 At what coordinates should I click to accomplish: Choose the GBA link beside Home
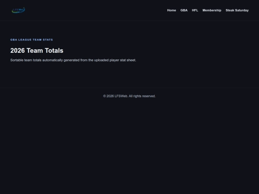pos(184,10)
